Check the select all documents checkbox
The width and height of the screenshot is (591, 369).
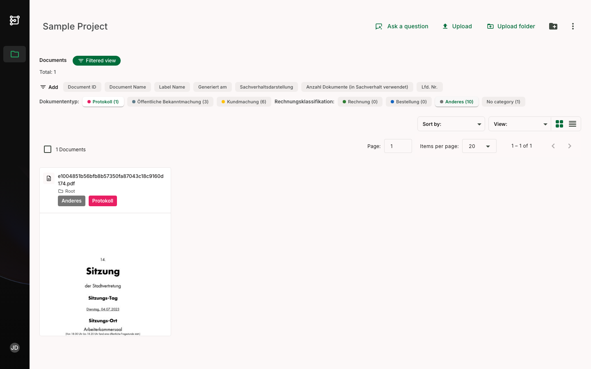[48, 149]
